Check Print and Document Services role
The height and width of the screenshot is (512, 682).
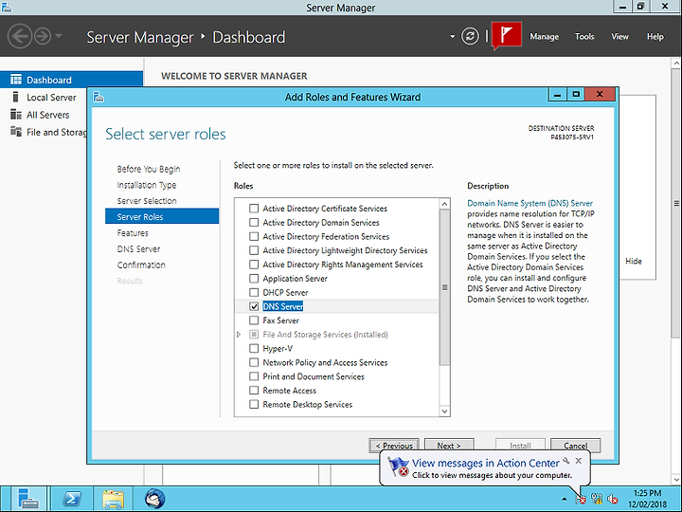click(254, 376)
